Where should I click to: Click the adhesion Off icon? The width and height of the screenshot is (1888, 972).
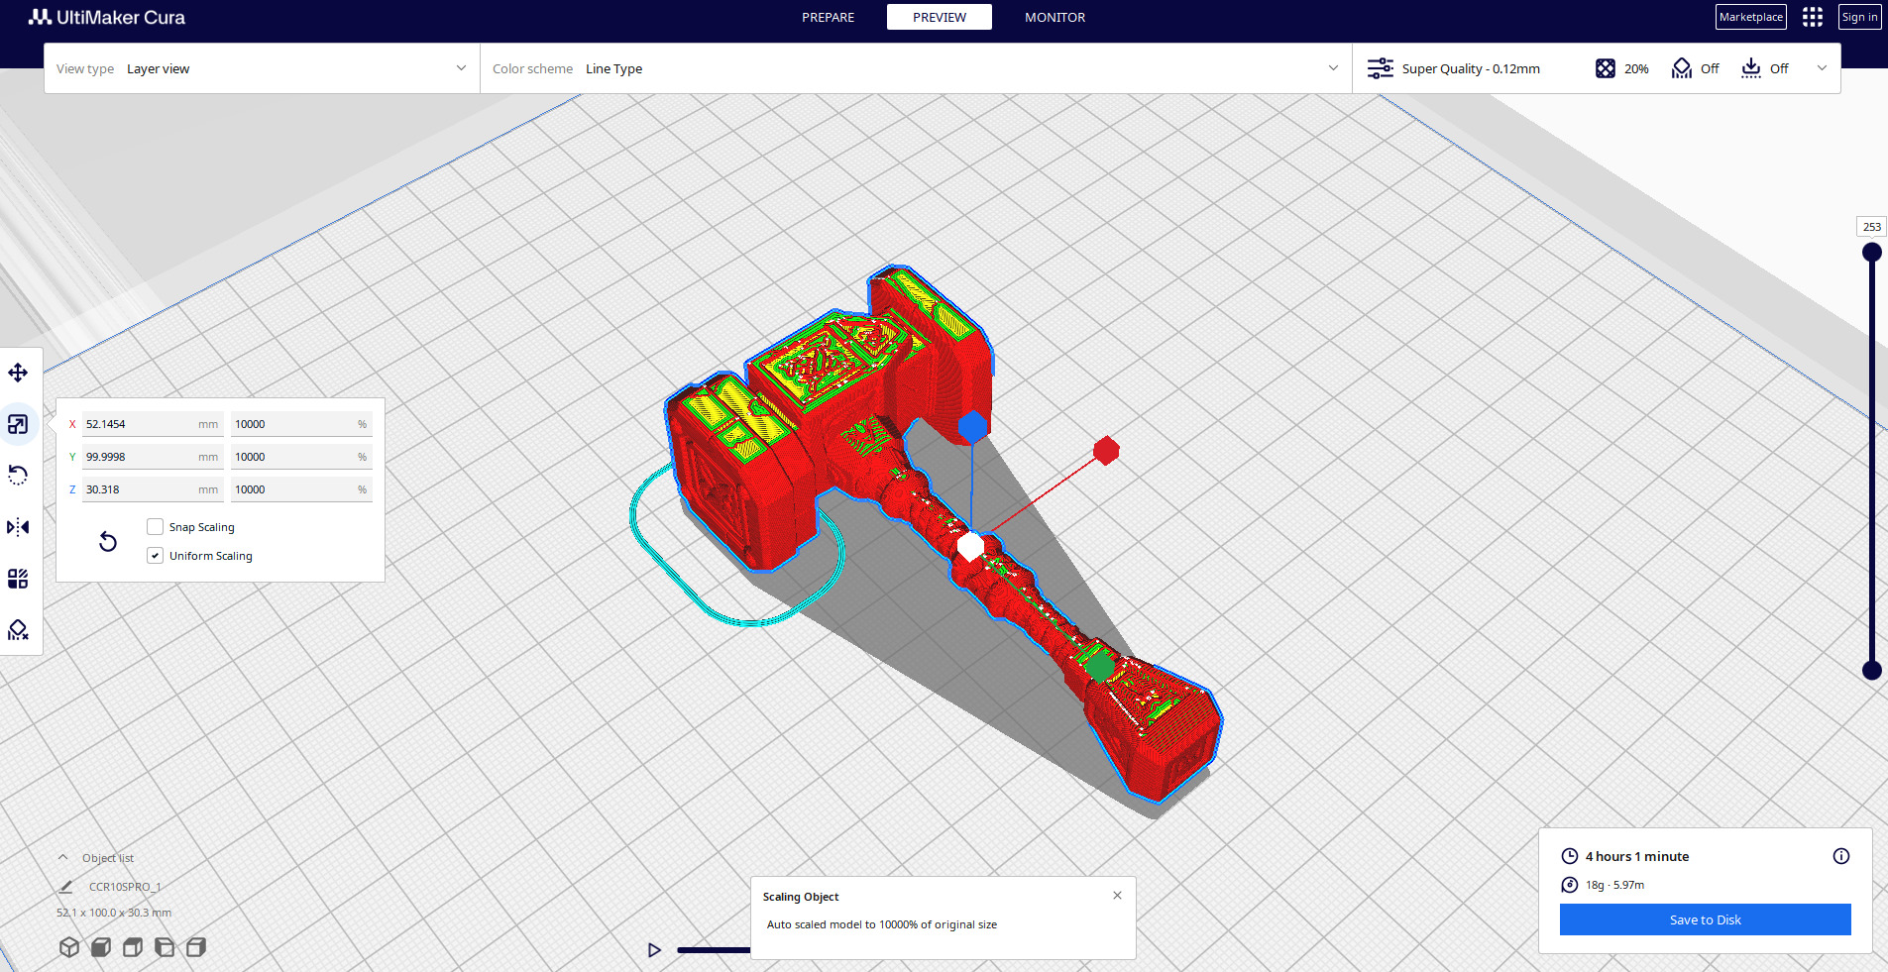pos(1751,68)
